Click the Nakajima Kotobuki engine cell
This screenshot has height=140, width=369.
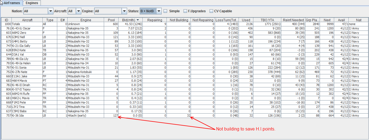(x=86, y=72)
